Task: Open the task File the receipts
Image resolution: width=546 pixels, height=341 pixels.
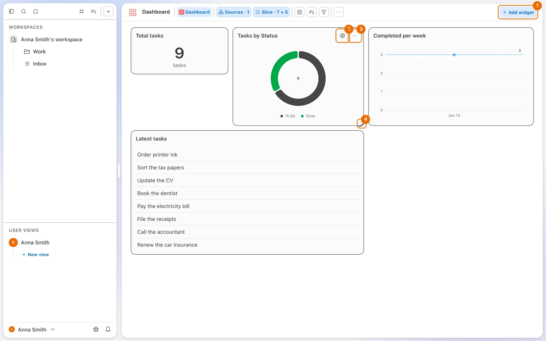Action: 247,219
